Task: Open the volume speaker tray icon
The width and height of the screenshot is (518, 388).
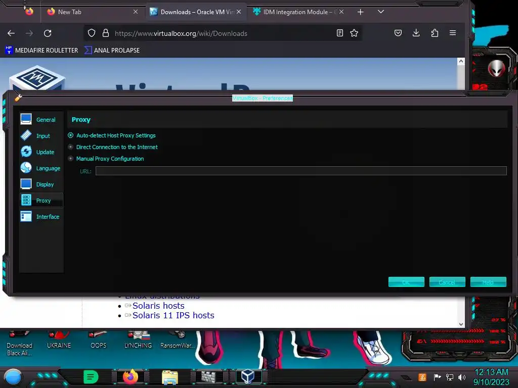Action: [x=462, y=377]
